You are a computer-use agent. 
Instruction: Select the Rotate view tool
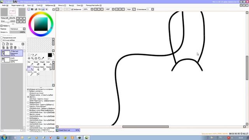click(36, 58)
